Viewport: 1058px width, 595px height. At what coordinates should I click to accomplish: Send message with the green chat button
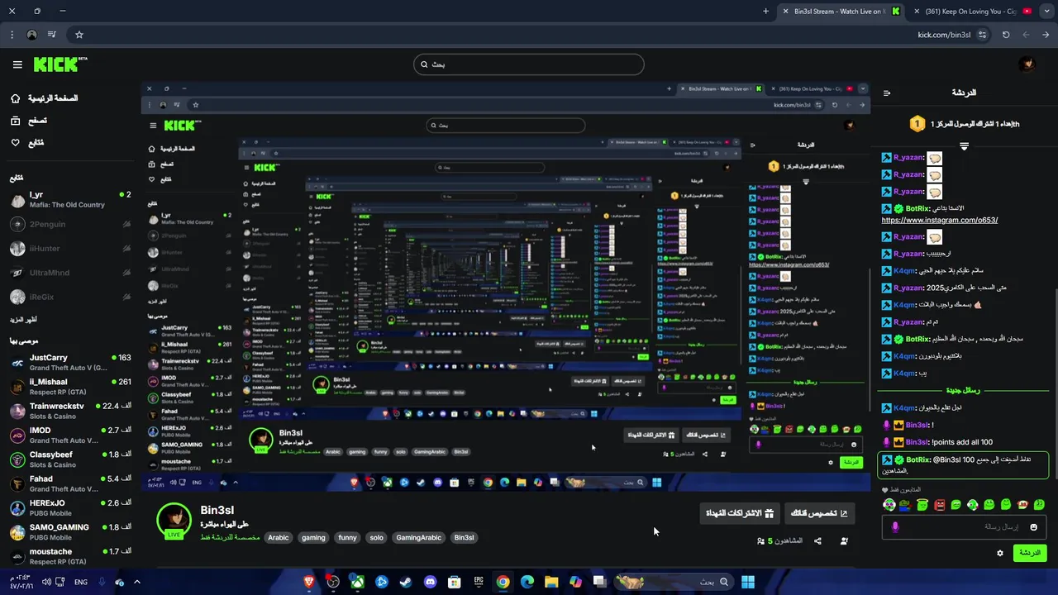click(1030, 553)
